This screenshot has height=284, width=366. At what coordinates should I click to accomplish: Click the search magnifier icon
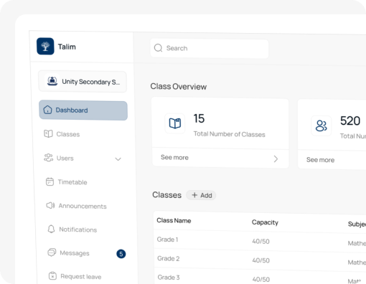[x=158, y=48]
